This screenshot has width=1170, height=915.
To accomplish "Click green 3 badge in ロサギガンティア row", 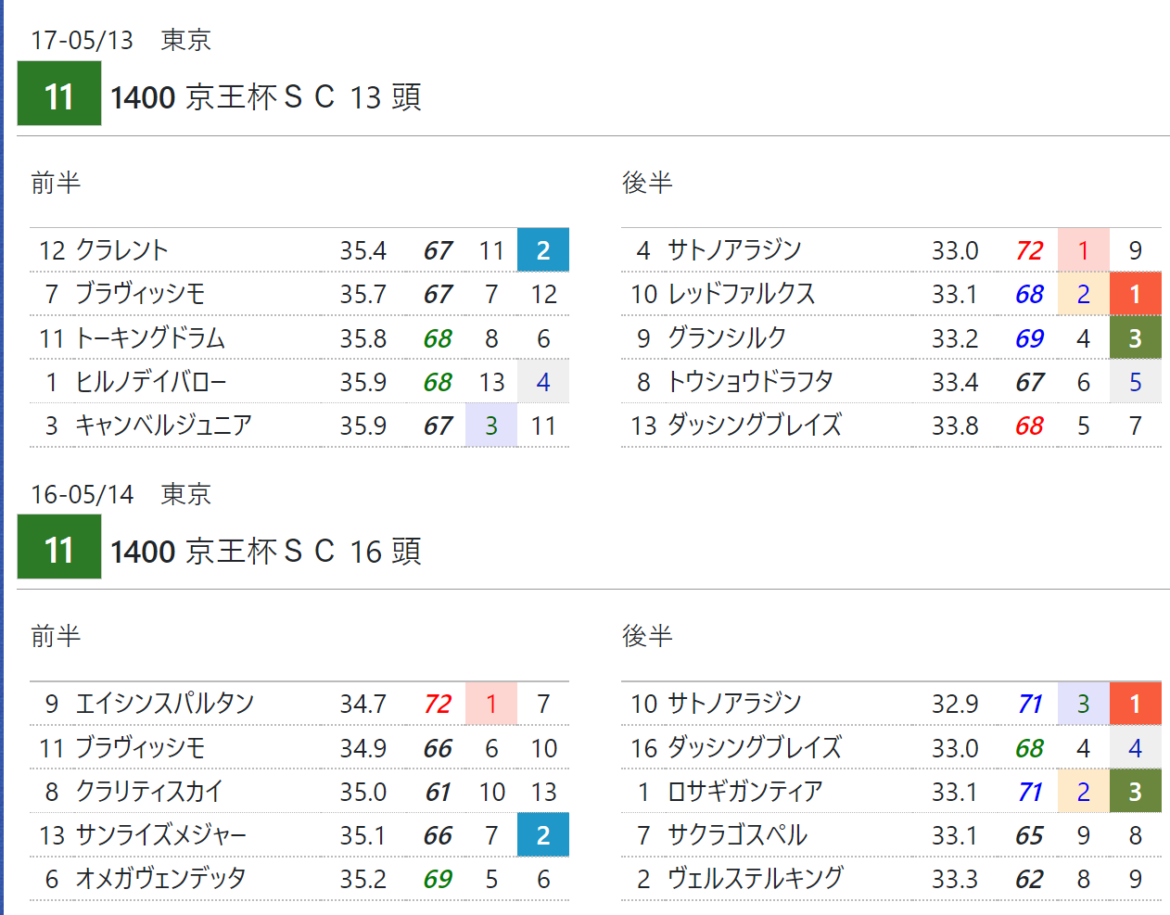I will [1135, 792].
